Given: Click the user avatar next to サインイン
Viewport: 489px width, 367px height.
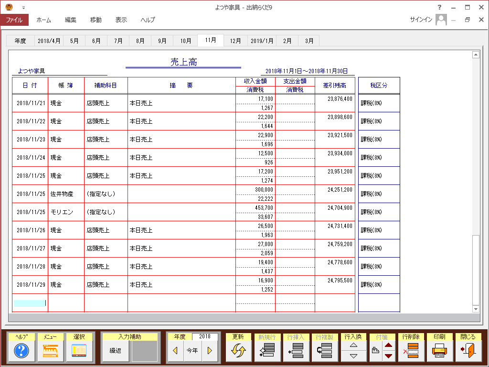Looking at the screenshot, I should point(441,20).
